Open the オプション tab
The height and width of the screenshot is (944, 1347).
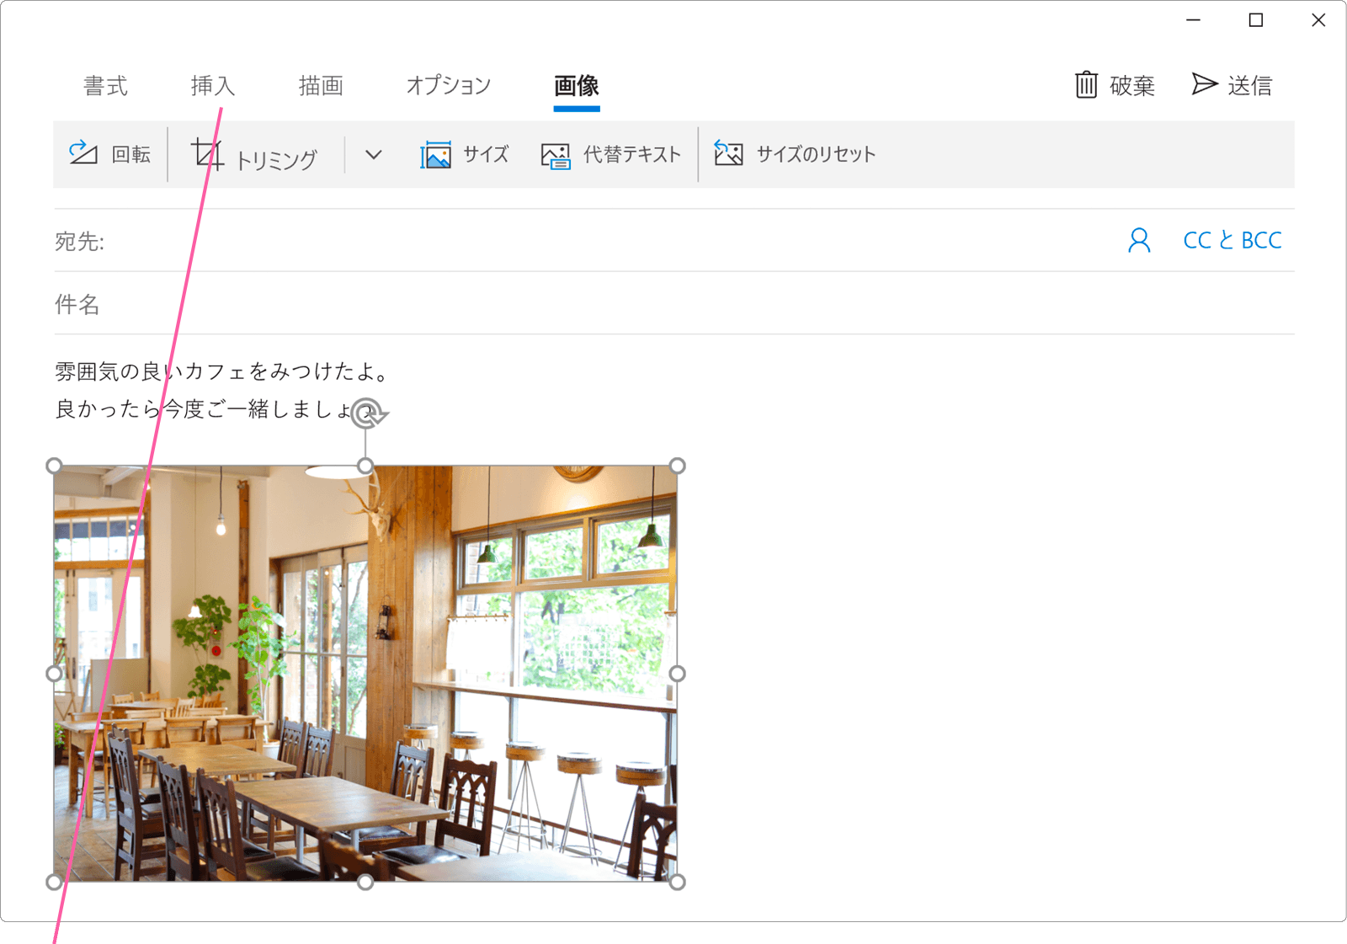[x=448, y=85]
